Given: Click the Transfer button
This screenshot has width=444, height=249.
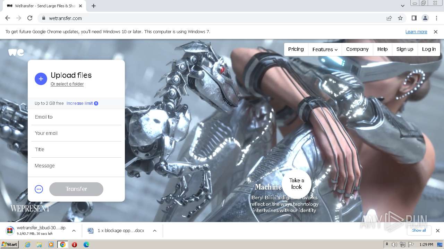Looking at the screenshot, I should pyautogui.click(x=76, y=189).
